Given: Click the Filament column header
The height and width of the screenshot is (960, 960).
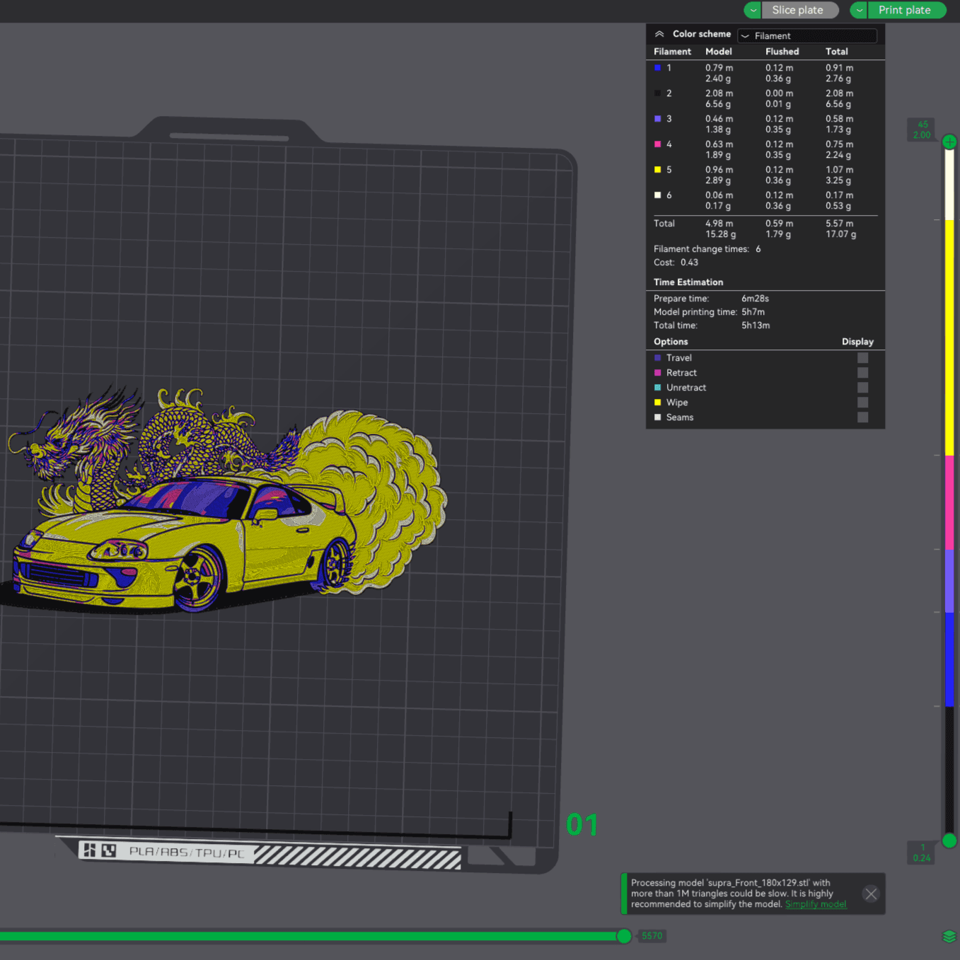Looking at the screenshot, I should (x=672, y=52).
